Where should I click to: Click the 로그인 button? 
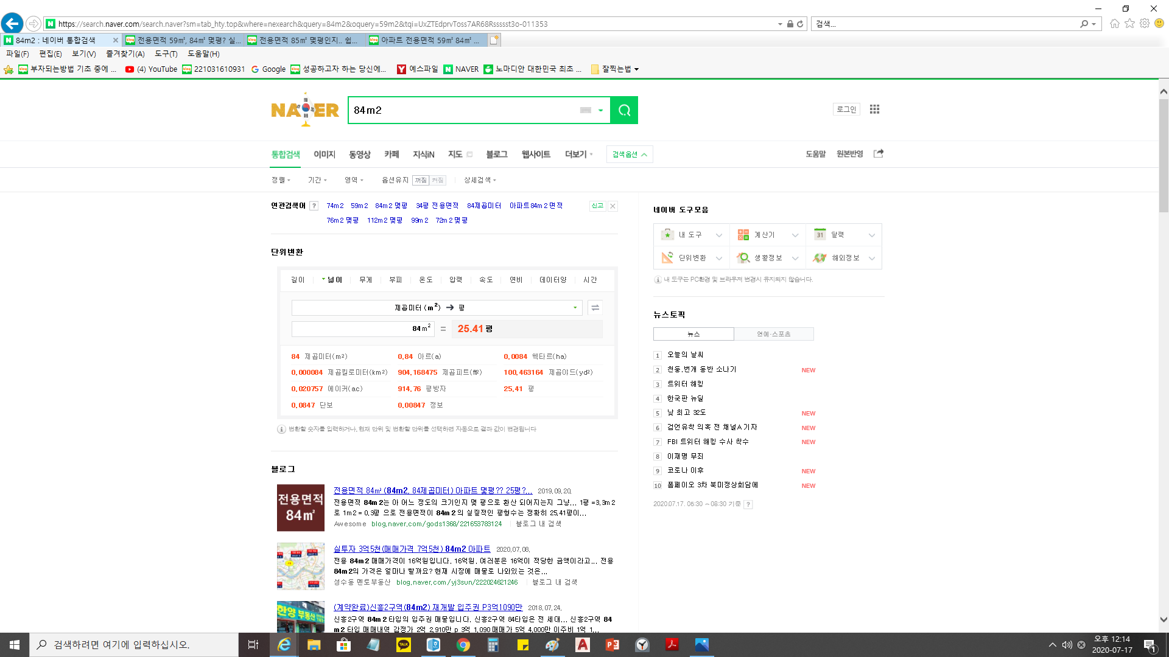(x=846, y=109)
